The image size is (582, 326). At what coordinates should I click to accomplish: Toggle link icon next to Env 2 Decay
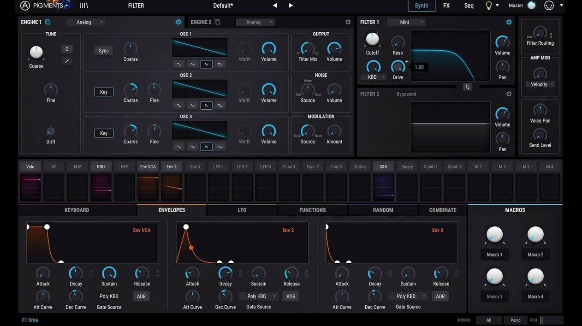pyautogui.click(x=240, y=273)
